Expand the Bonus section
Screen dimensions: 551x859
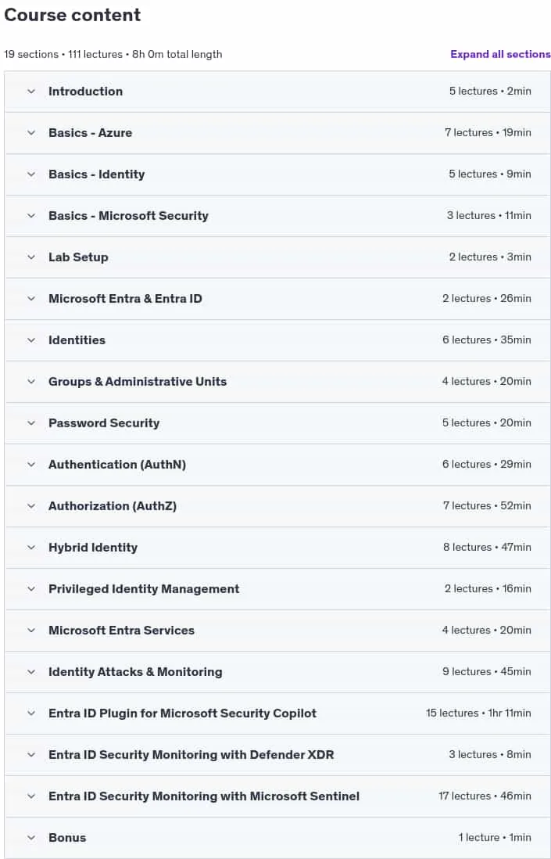point(277,838)
